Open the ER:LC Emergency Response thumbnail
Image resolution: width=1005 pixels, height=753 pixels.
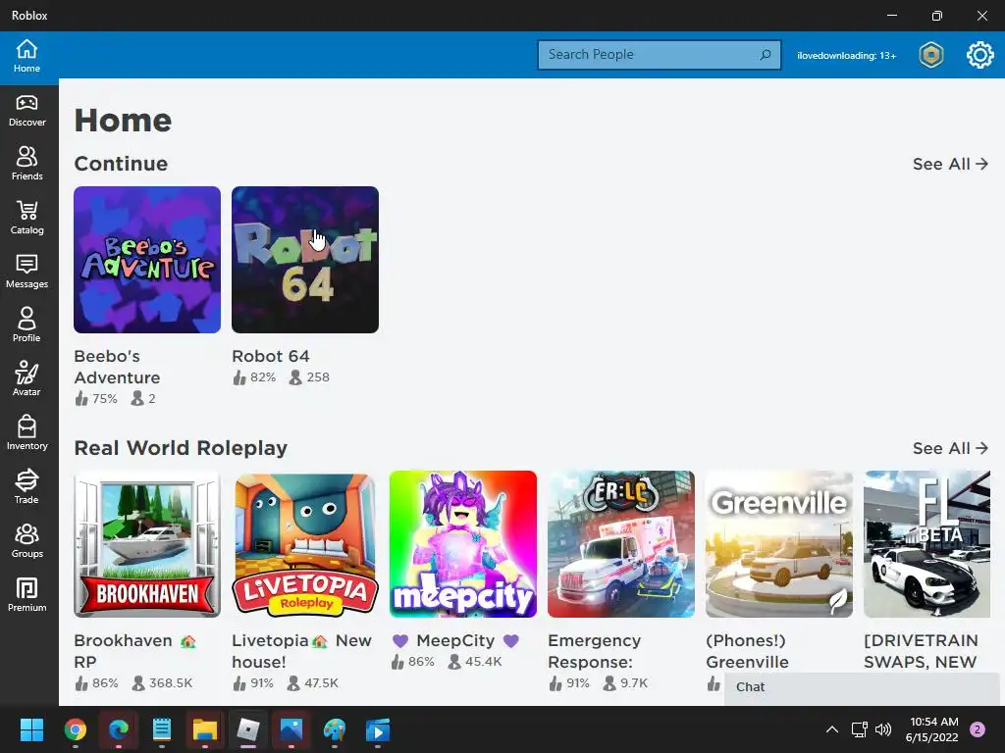point(621,544)
